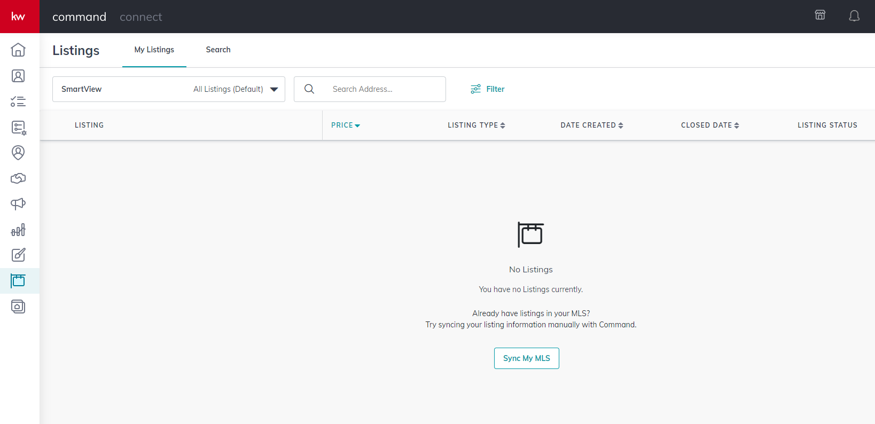The width and height of the screenshot is (875, 424).
Task: Open the Home sidebar icon
Action: click(18, 50)
